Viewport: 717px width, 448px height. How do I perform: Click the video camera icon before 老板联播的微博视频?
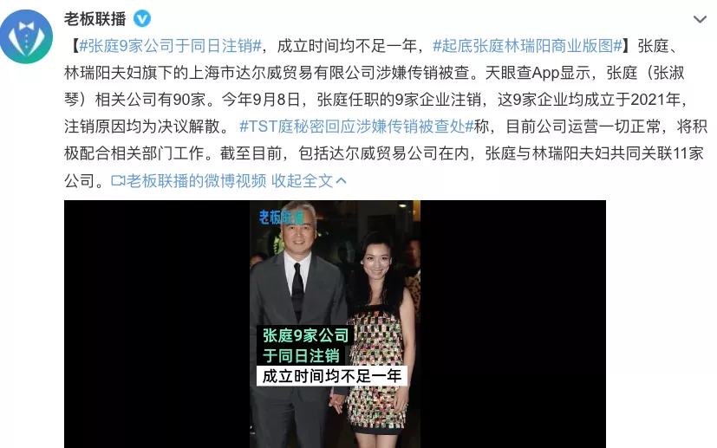[118, 181]
